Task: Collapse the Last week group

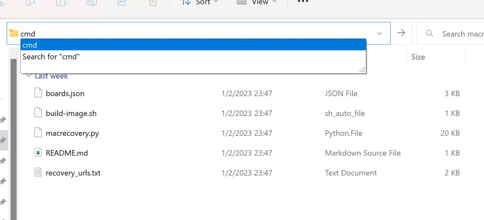Action: tap(28, 76)
